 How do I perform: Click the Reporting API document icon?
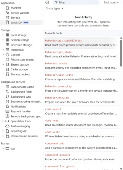pos(7,131)
